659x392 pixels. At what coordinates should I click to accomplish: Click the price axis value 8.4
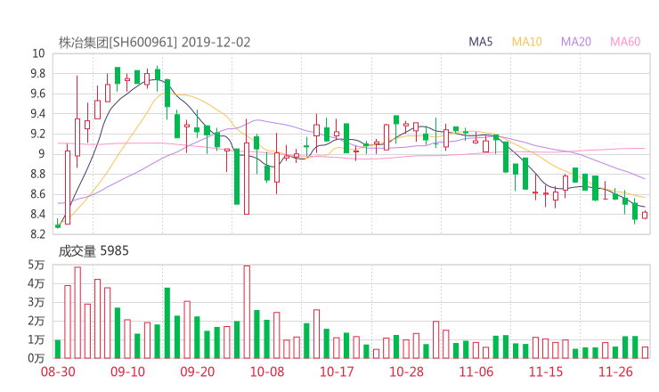click(37, 215)
